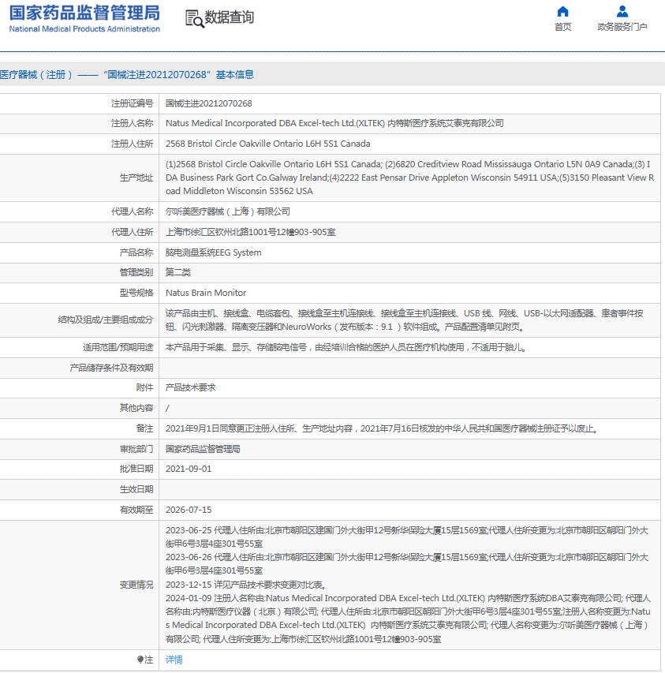Click the 代理人名称 field label
Viewport: 665px width, 673px height.
coord(133,211)
